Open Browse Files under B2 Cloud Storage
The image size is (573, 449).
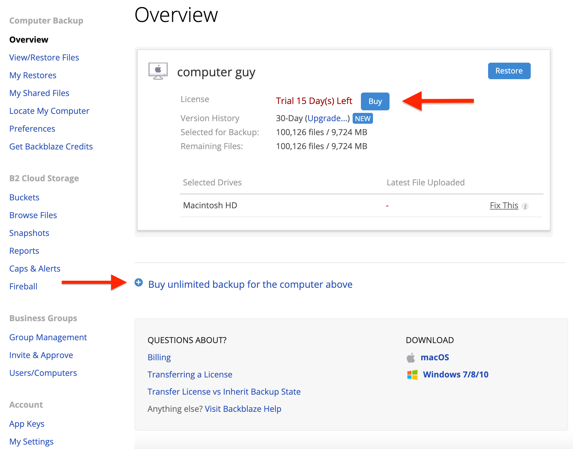click(33, 215)
